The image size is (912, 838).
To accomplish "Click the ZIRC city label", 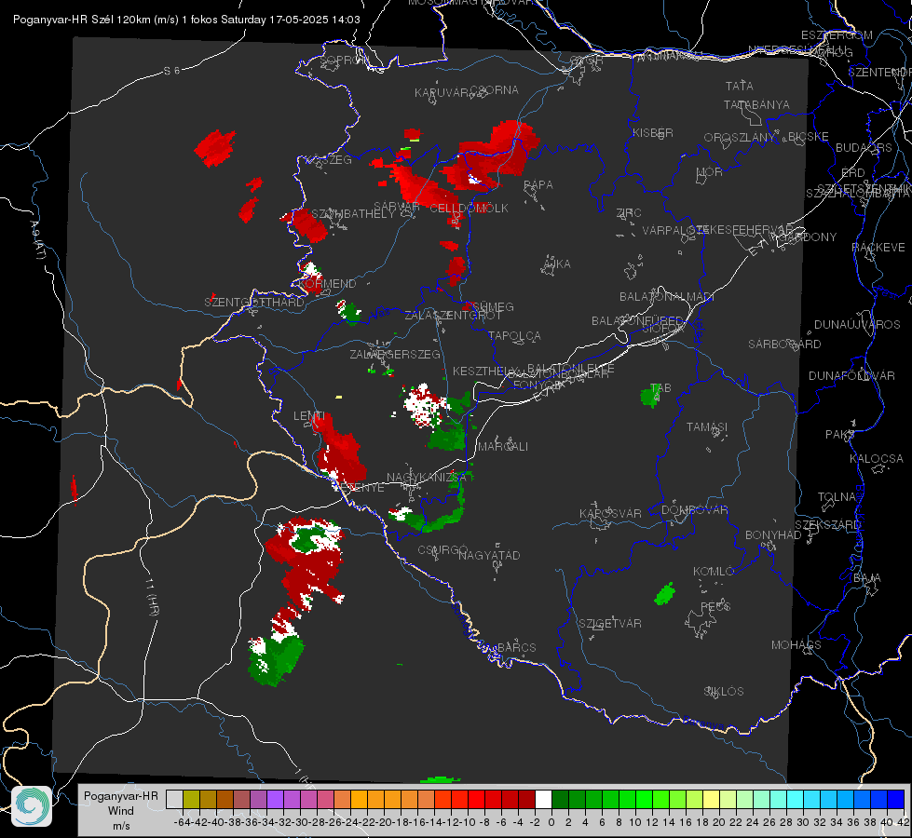I will point(629,213).
